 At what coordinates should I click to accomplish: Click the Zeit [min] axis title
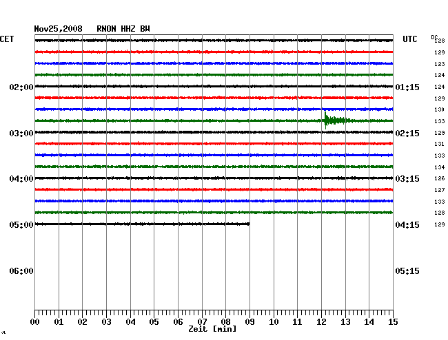[212, 329]
